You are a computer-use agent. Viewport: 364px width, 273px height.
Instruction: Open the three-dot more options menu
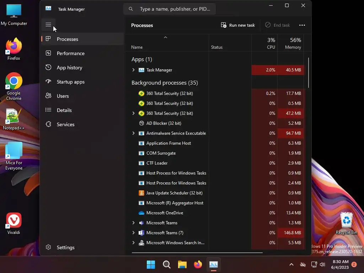pyautogui.click(x=302, y=25)
